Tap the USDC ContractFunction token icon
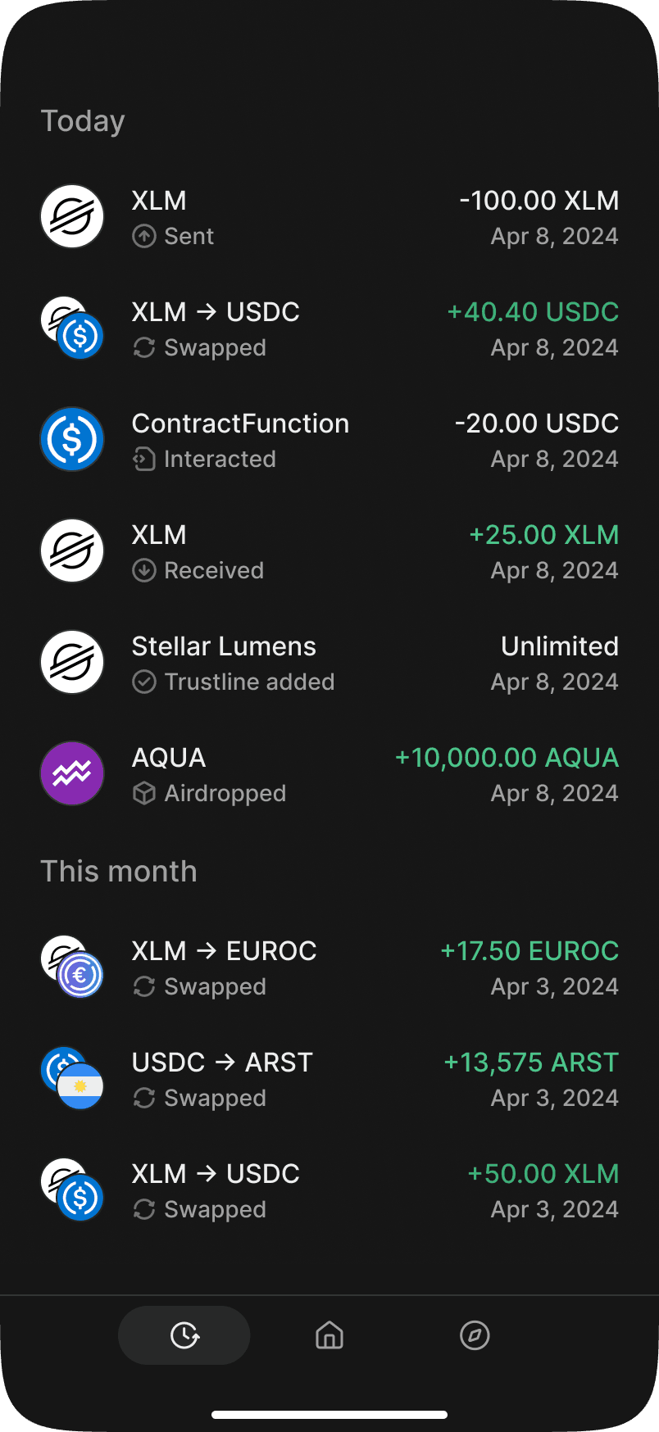This screenshot has width=659, height=1432. pyautogui.click(x=72, y=439)
